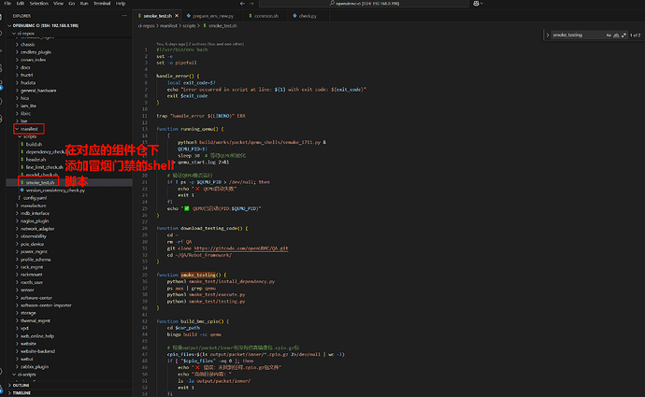Open the Copilot chat icon
645x397 pixels.
[x=476, y=4]
